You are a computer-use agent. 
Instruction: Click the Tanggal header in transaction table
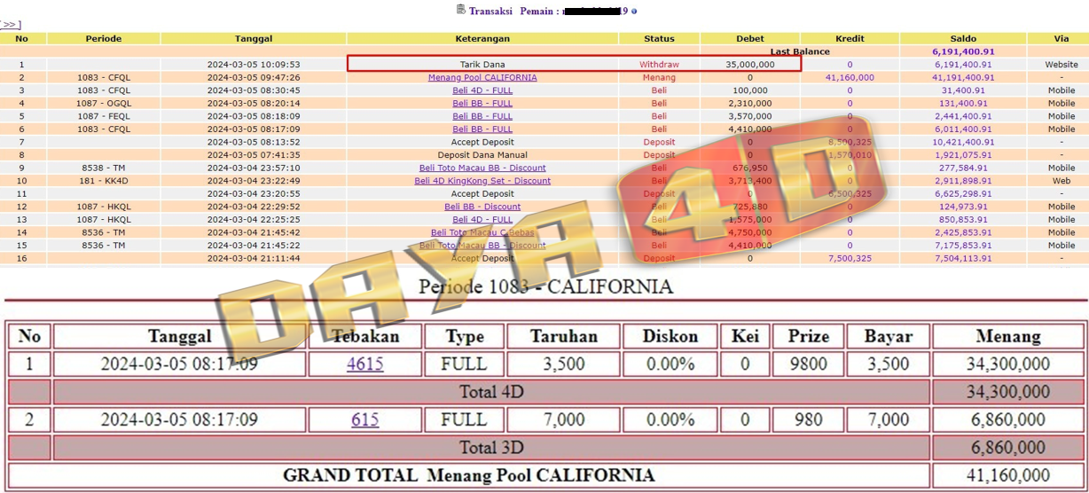(x=254, y=39)
